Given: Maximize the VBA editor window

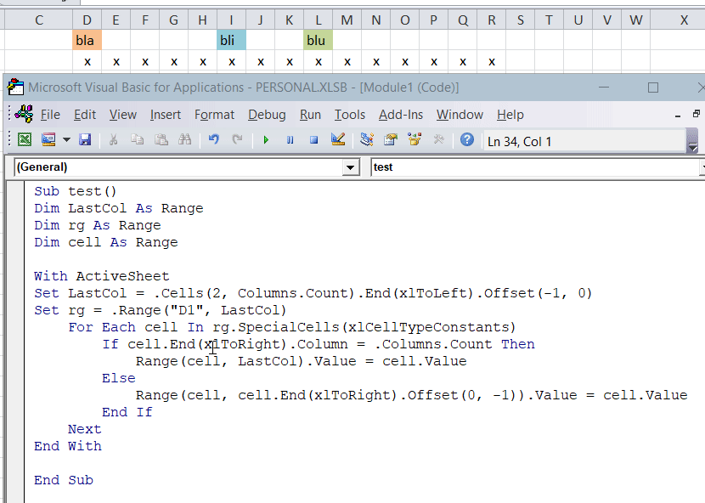Looking at the screenshot, I should click(x=653, y=88).
